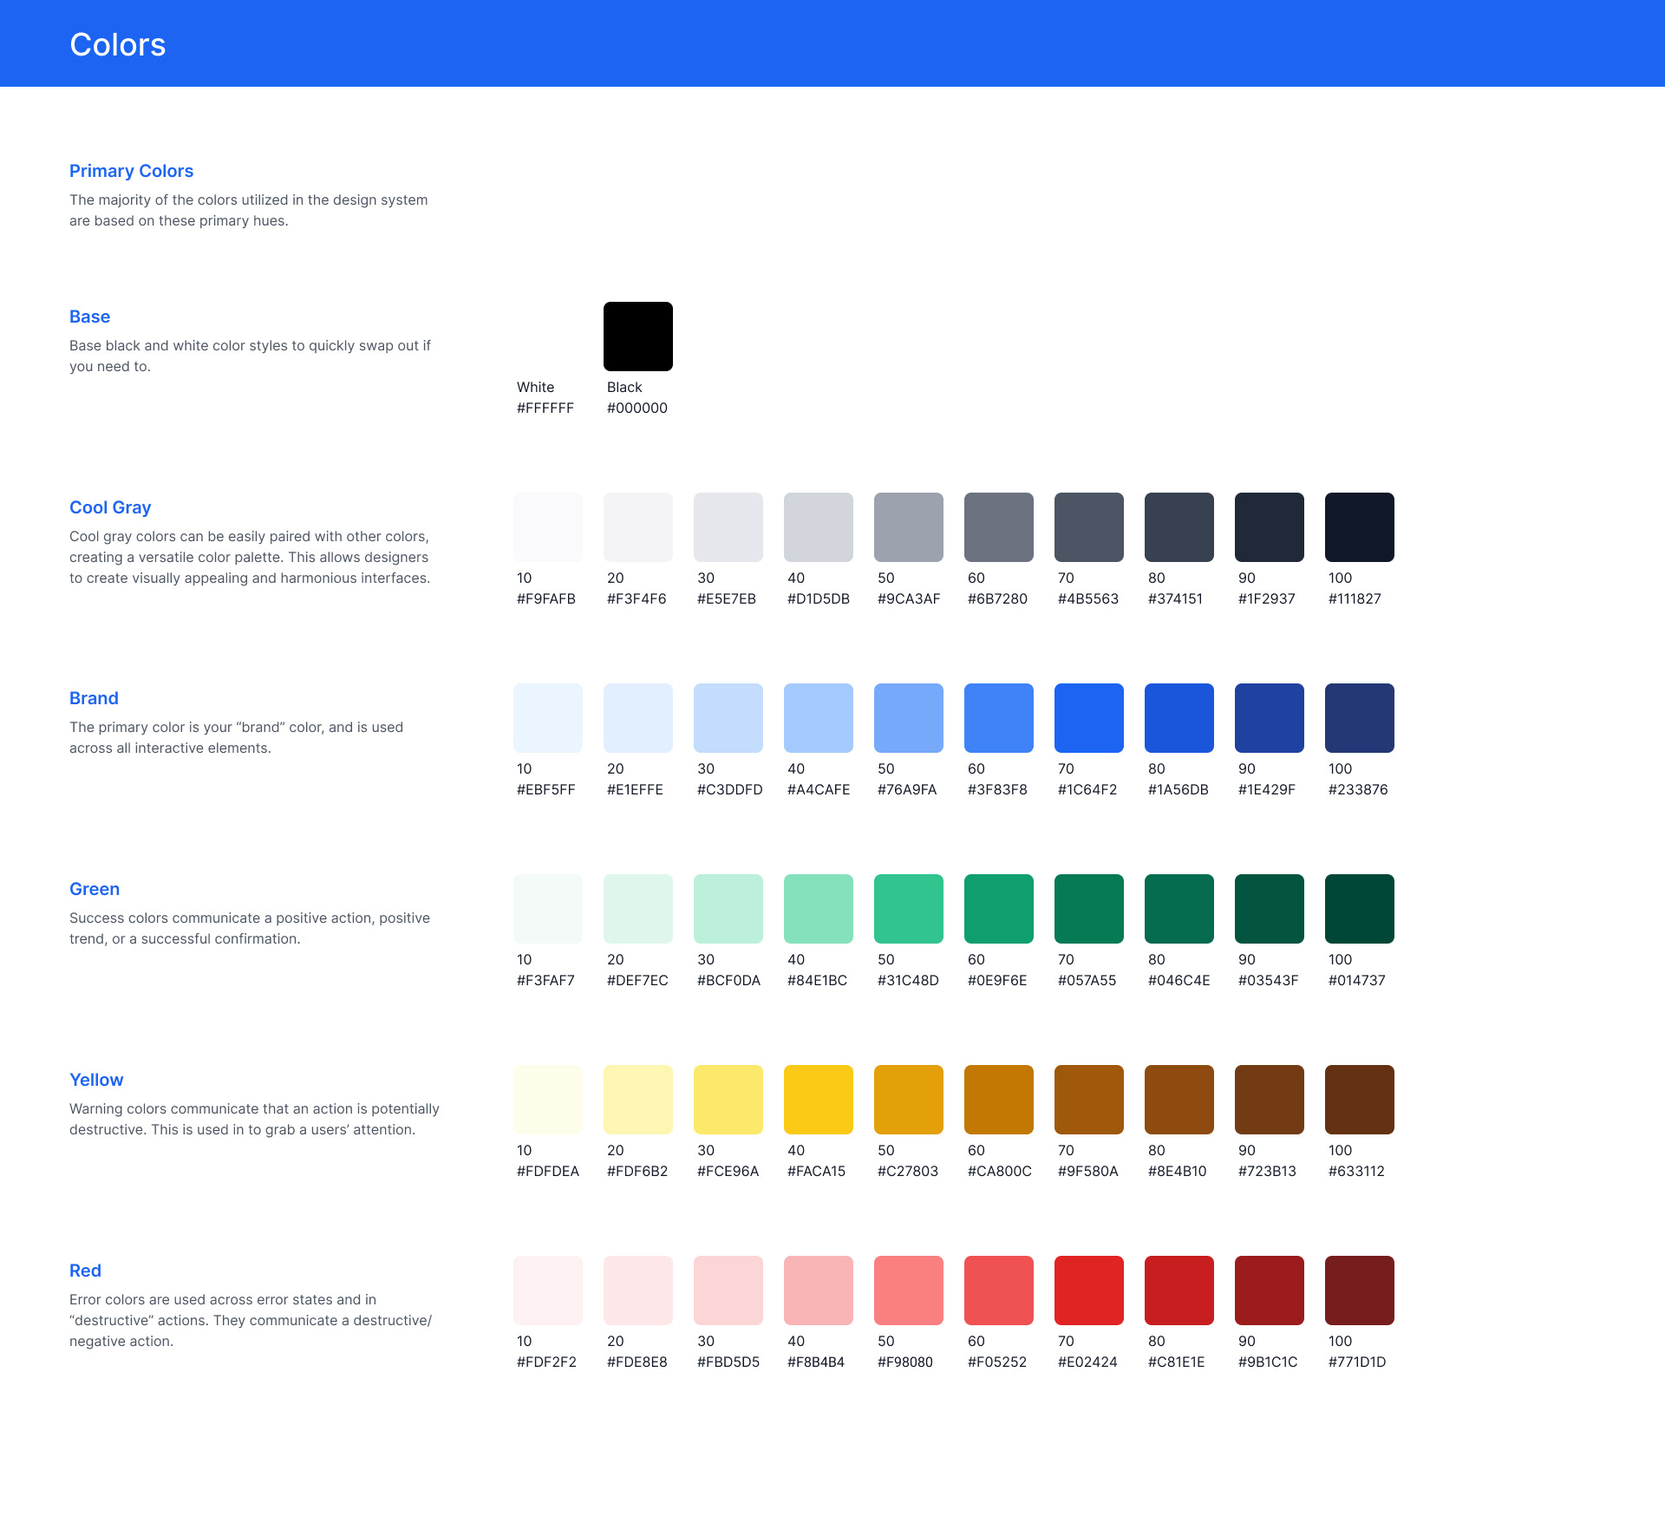Pick the Cool Gray 100 swatch #111827

1359,527
